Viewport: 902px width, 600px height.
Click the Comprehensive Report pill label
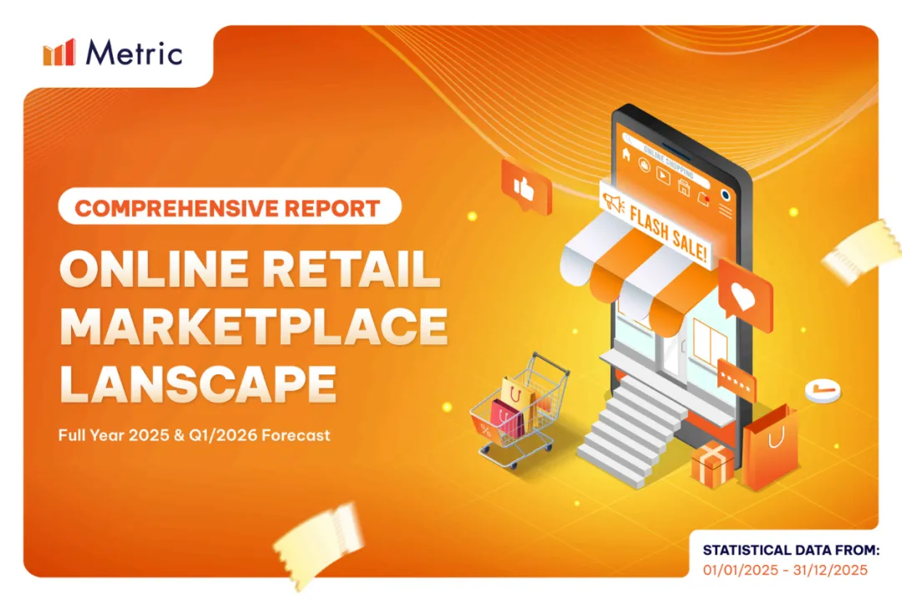[230, 206]
